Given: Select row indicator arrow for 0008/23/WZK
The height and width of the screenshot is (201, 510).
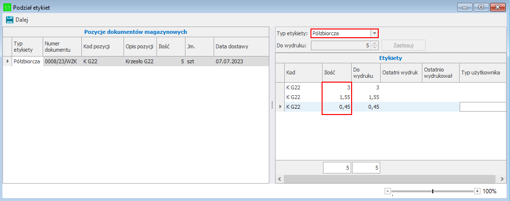Looking at the screenshot, I should pos(7,61).
